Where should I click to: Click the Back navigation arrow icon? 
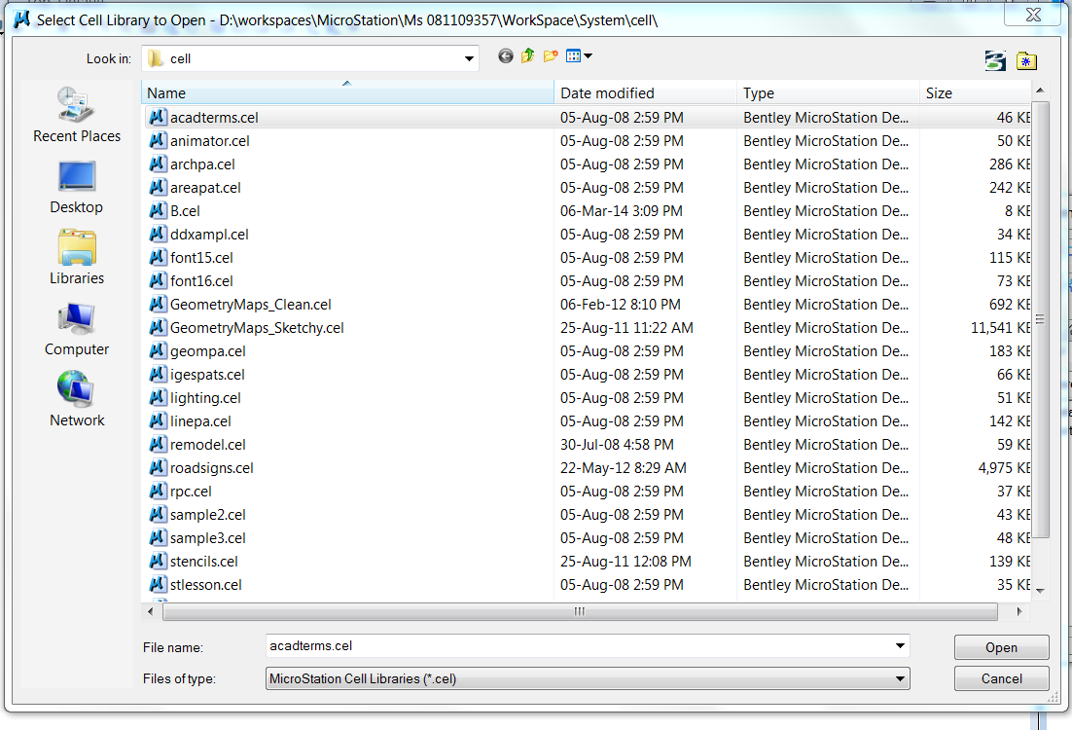[505, 56]
